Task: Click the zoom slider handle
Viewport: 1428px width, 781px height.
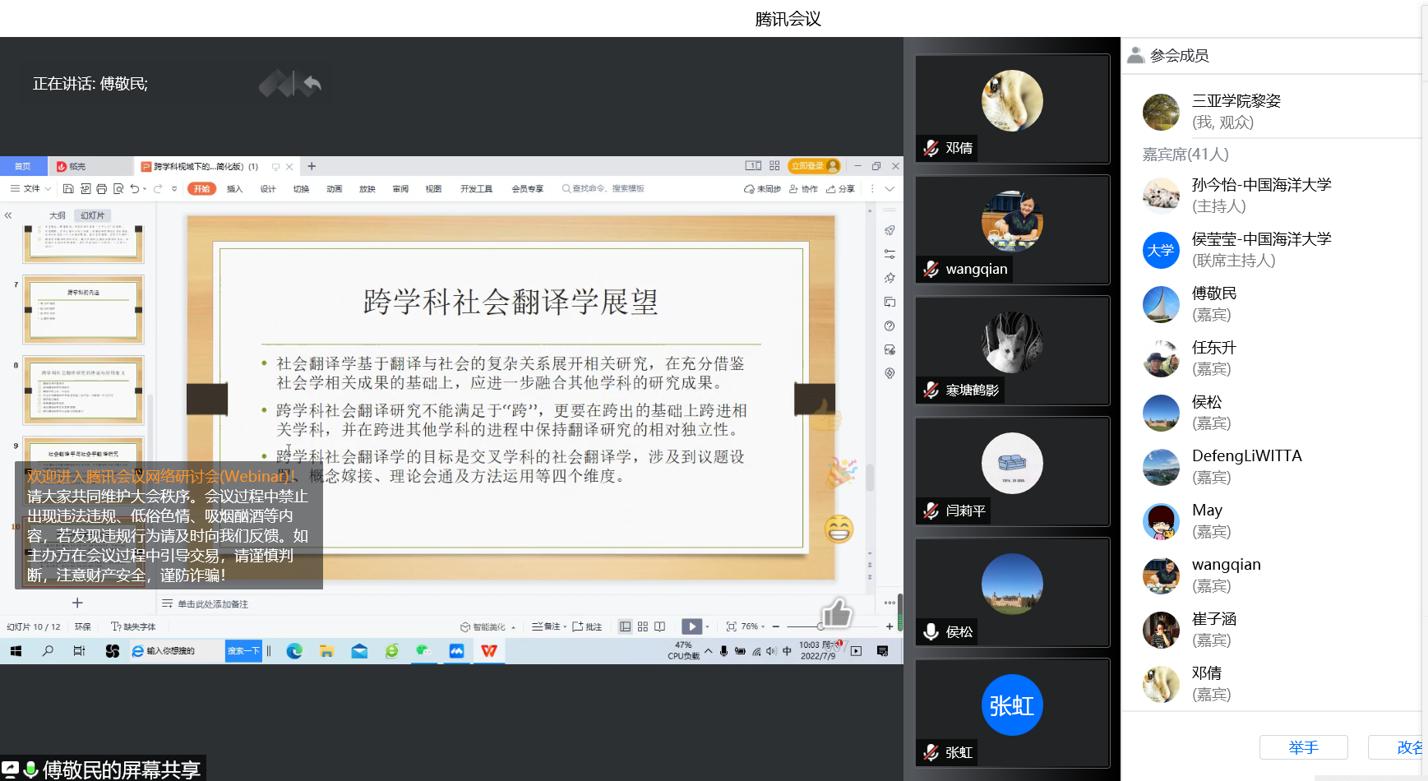Action: 820,626
